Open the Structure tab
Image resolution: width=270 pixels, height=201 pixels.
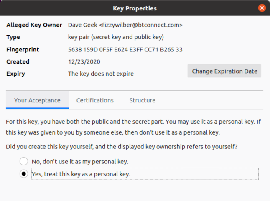tap(142, 100)
